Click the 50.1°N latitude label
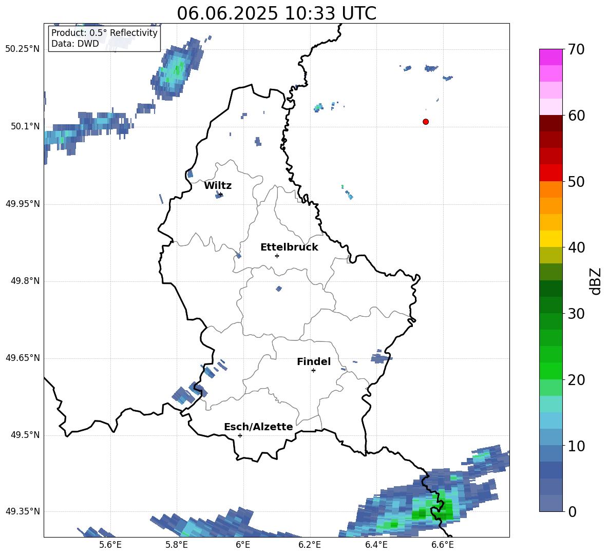The height and width of the screenshot is (555, 608). (25, 126)
